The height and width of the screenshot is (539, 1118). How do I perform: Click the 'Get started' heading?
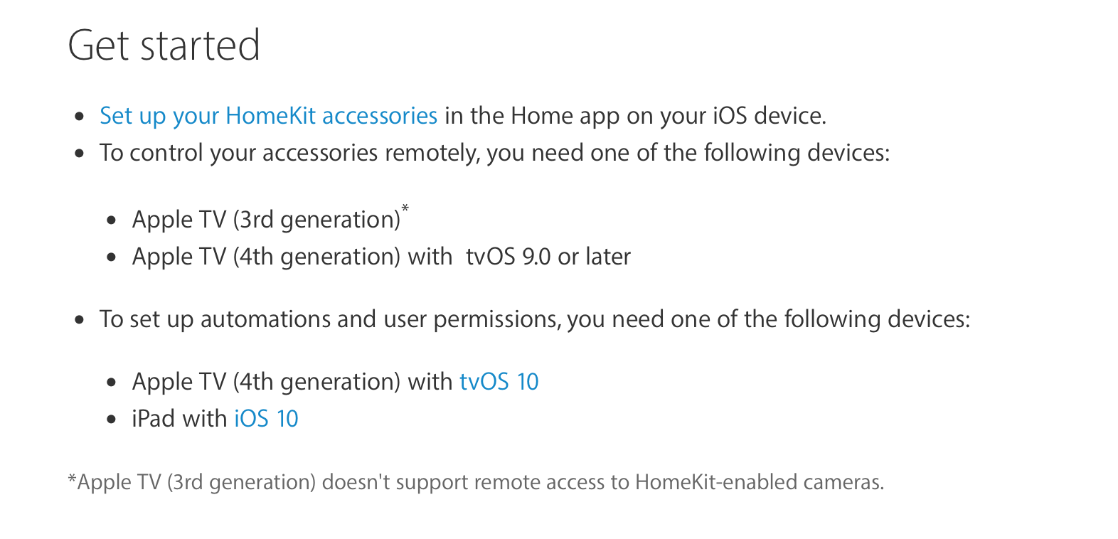pyautogui.click(x=164, y=45)
